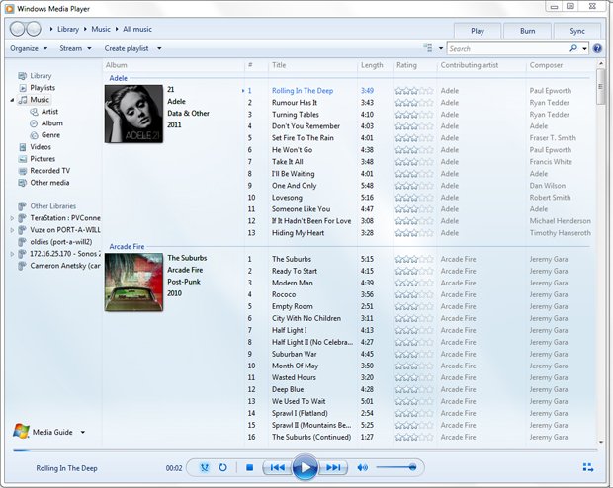Image resolution: width=613 pixels, height=488 pixels.
Task: Go back with the Back arrow button
Action: 17,29
